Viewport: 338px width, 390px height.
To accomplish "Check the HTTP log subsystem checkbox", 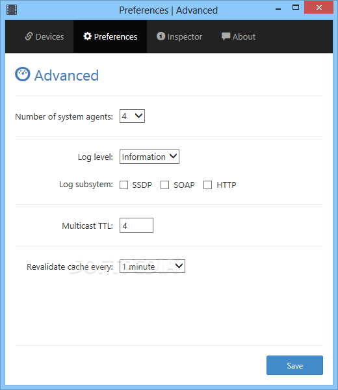I will coord(207,185).
